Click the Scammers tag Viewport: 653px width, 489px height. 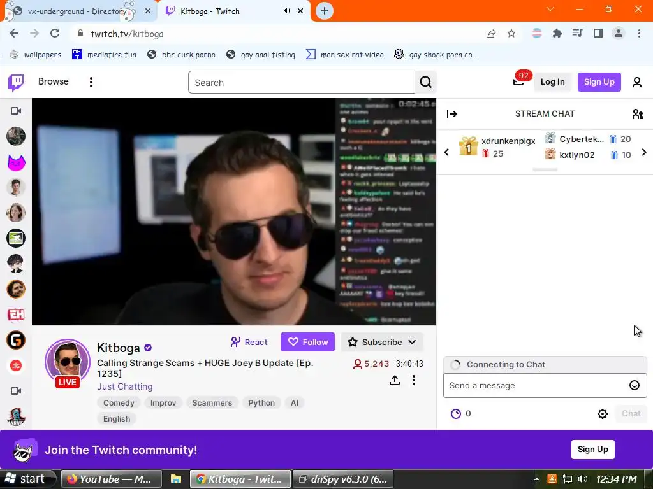click(212, 403)
